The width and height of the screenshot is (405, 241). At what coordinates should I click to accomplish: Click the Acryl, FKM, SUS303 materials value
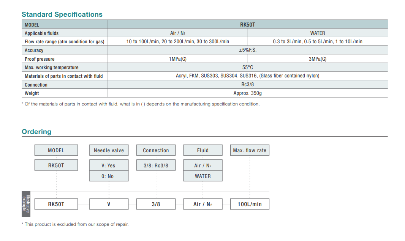click(x=248, y=76)
